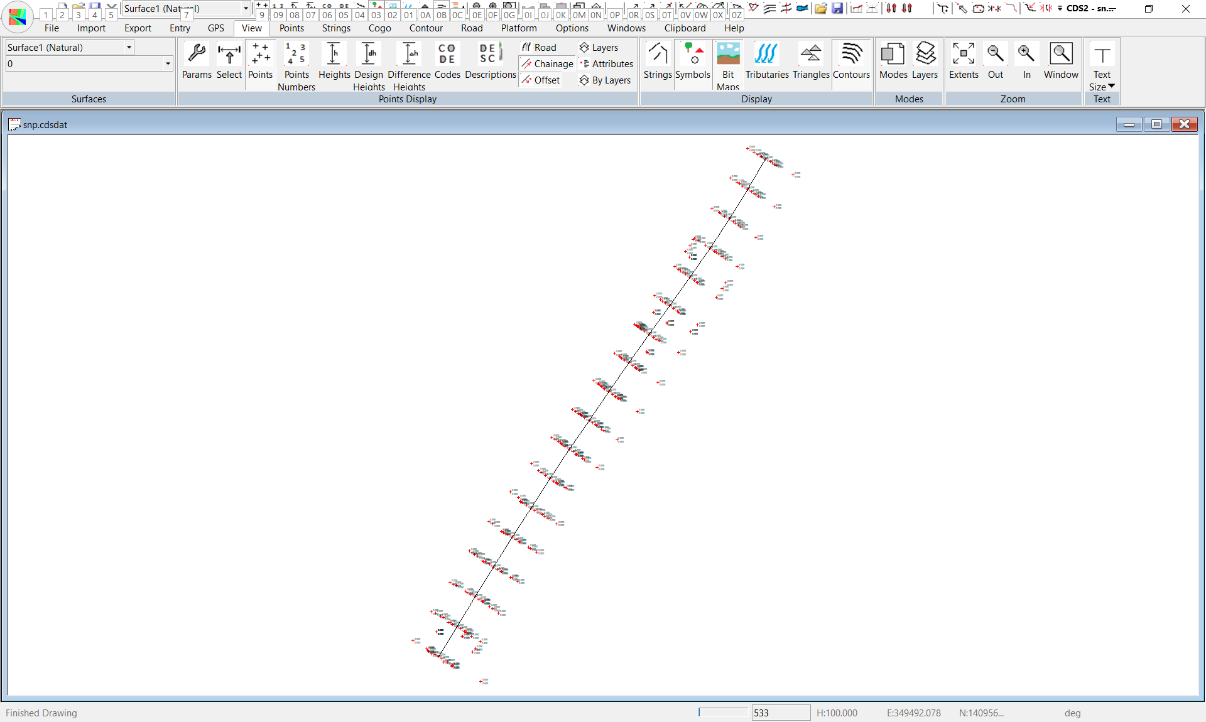
Task: Switch to the Strings ribbon tab
Action: [x=336, y=28]
